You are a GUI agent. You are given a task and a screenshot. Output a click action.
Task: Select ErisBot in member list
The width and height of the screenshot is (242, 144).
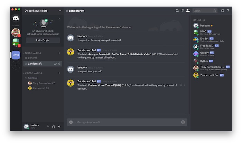211,40
